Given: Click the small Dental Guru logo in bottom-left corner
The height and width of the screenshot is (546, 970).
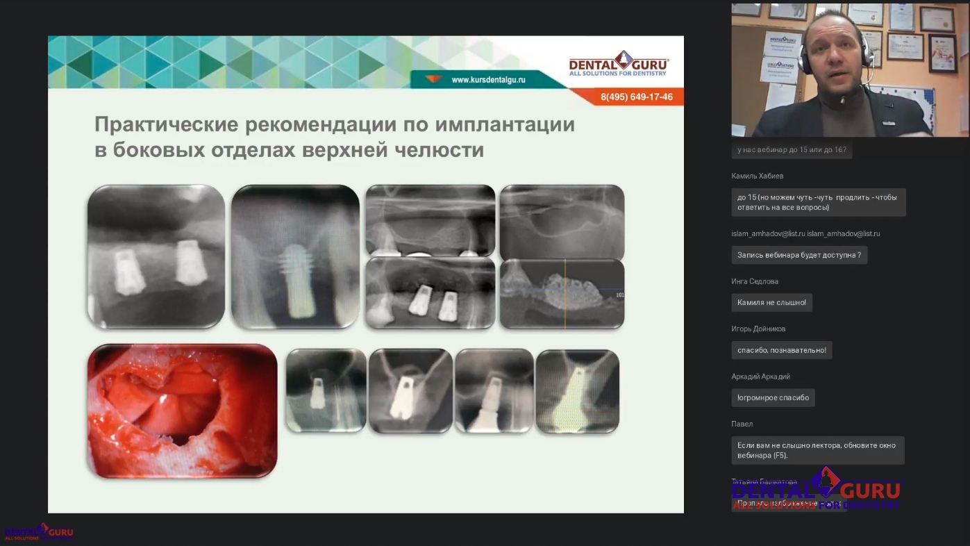Looking at the screenshot, I should pos(38,532).
